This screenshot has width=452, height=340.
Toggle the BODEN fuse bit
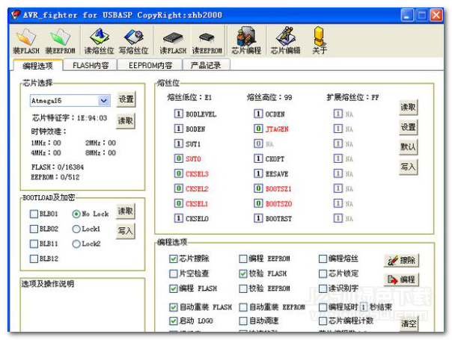(x=178, y=129)
